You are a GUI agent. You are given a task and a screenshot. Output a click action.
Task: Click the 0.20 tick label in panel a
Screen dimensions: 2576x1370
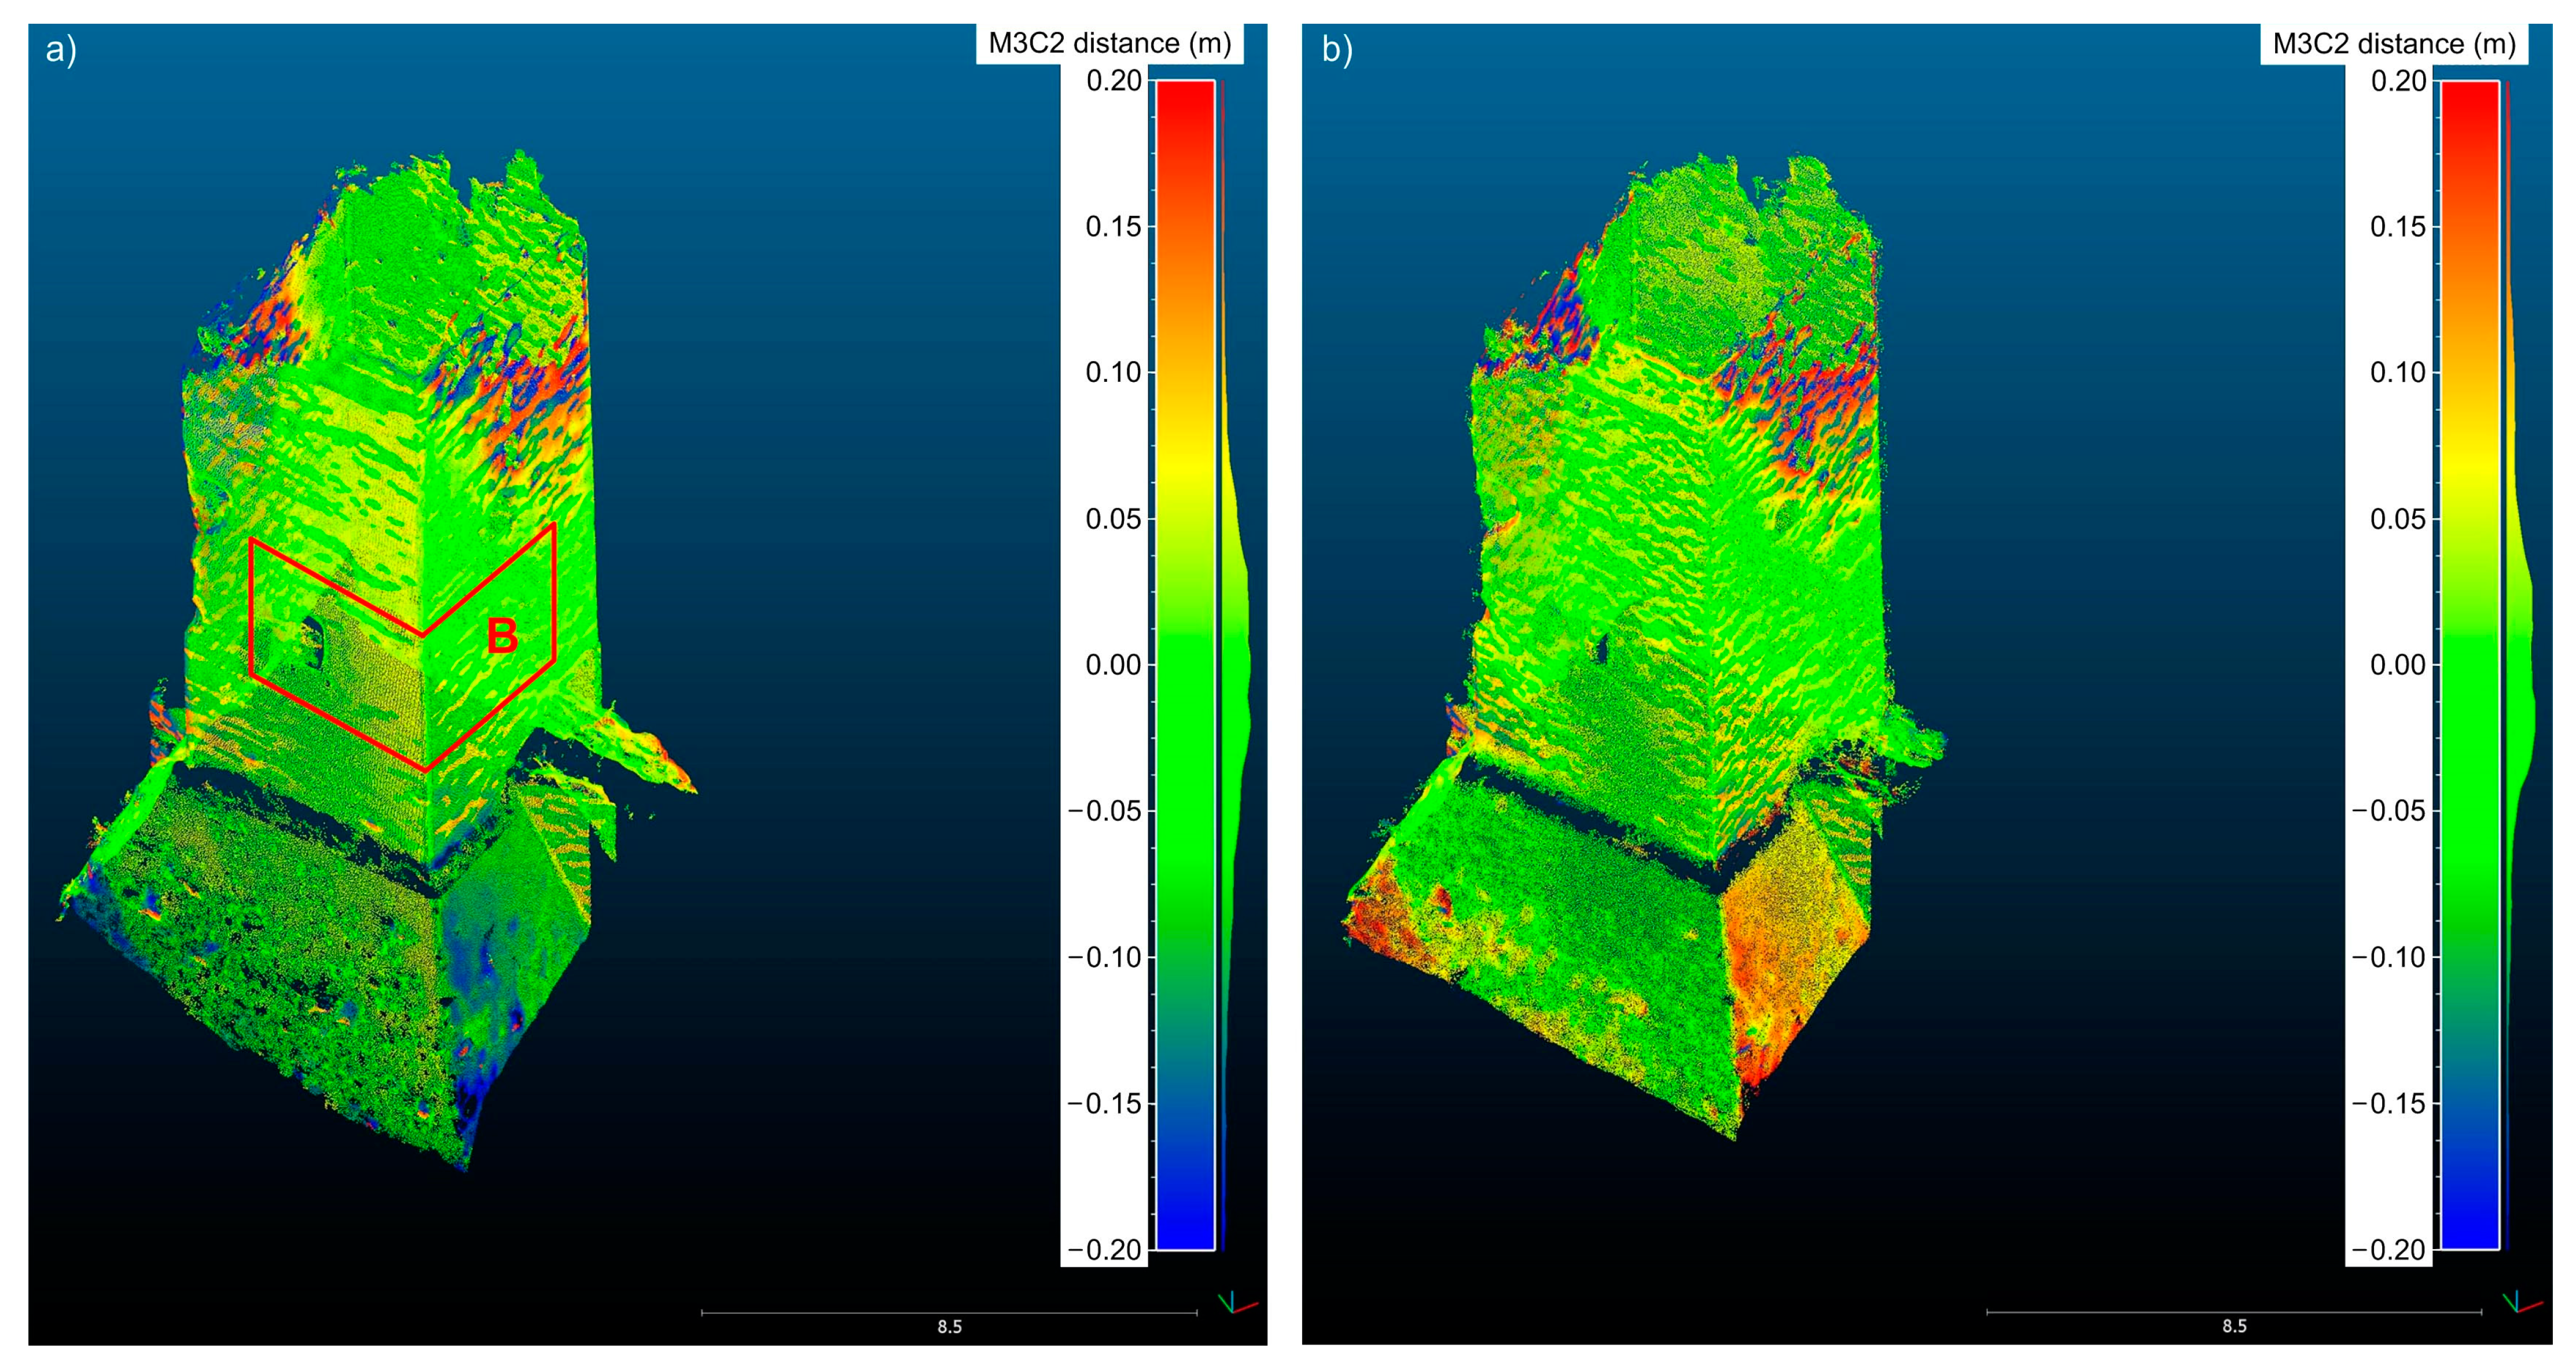(1114, 80)
